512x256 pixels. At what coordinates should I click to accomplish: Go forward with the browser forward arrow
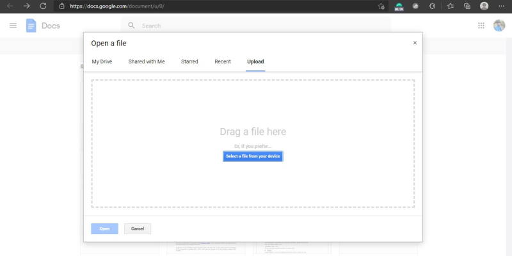(26, 6)
